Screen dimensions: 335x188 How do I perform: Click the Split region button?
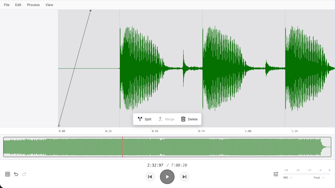(x=144, y=119)
